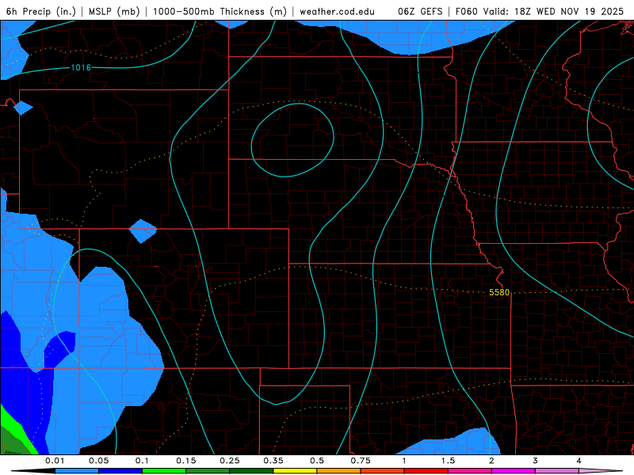Click the hot pink 1.5 legend swatch

click(x=470, y=471)
